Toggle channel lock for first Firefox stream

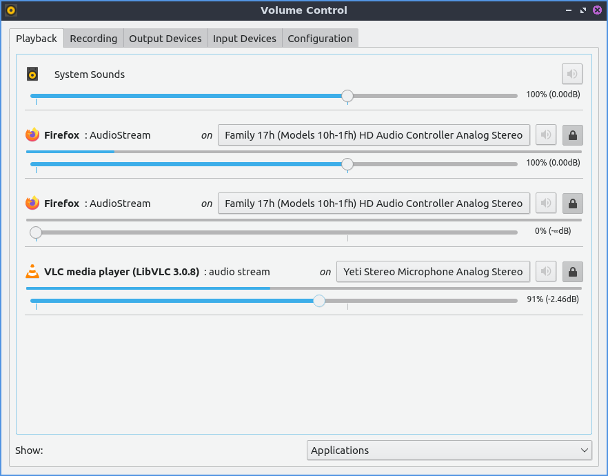pos(572,135)
